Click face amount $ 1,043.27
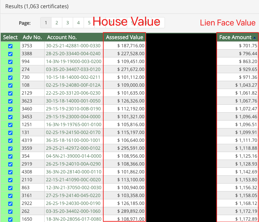Viewport: 259px width, 222px height. point(246,85)
